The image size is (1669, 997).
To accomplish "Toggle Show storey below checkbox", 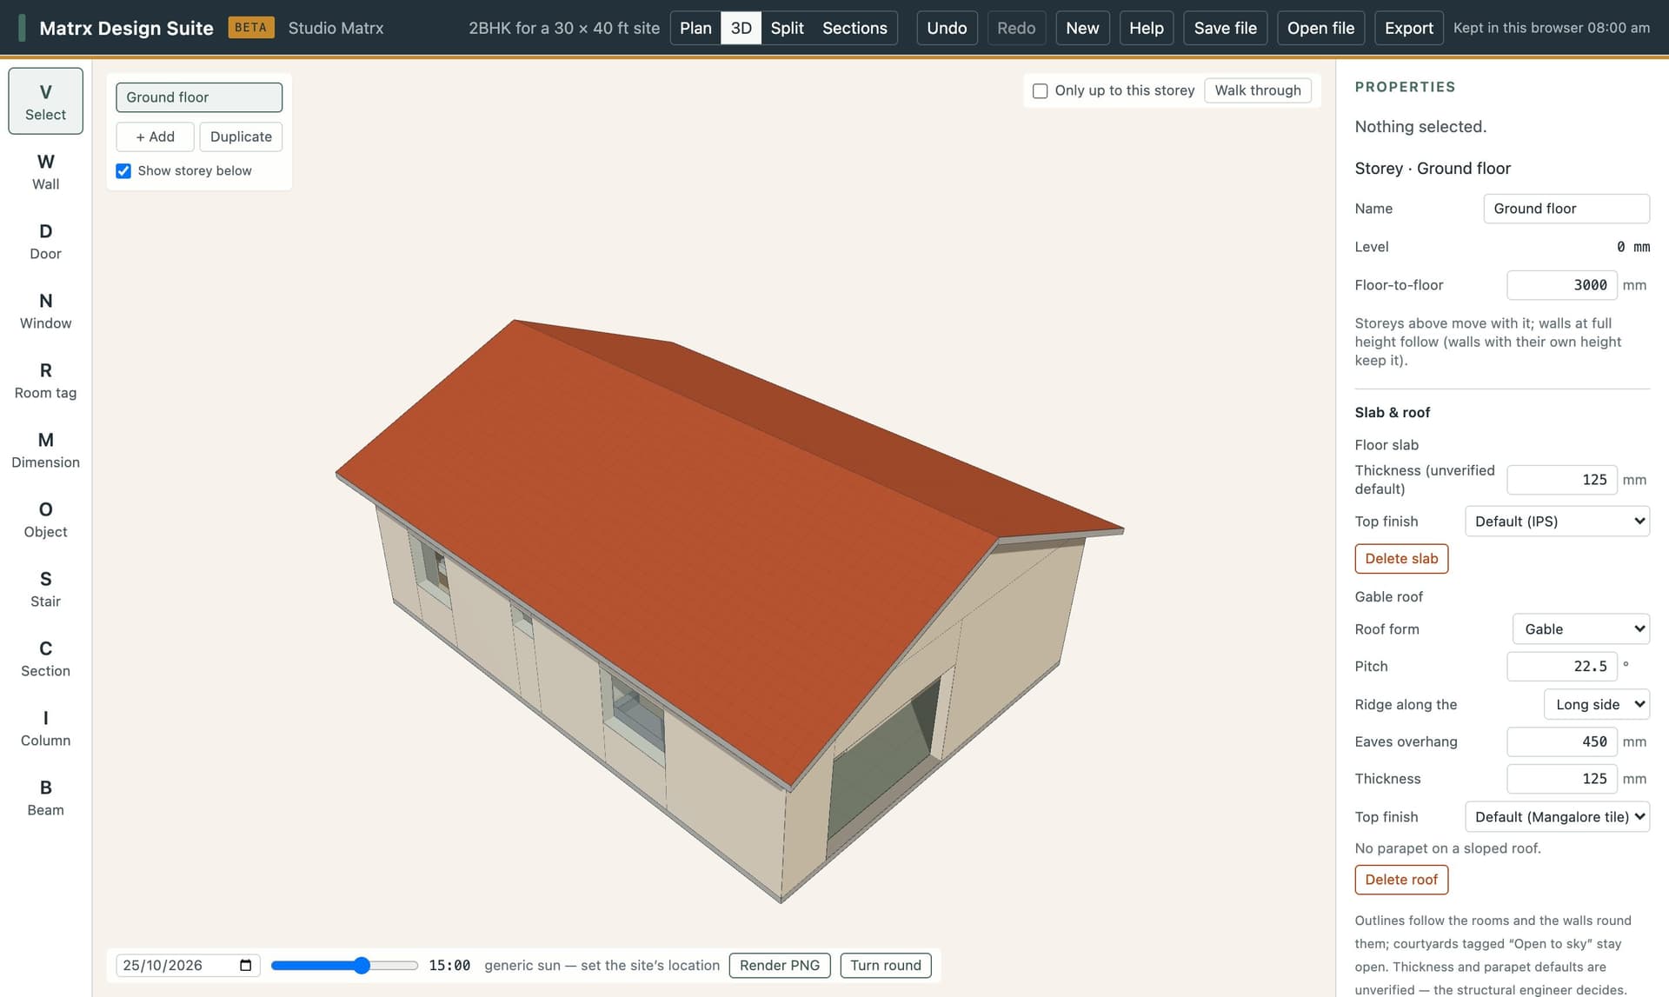I will [123, 170].
